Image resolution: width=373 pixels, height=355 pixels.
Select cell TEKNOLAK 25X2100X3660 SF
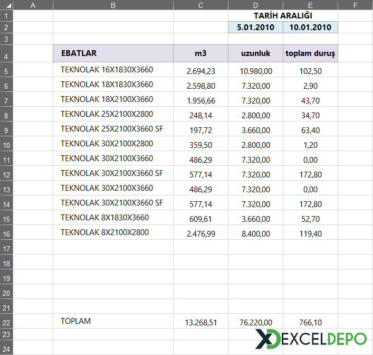tap(113, 129)
